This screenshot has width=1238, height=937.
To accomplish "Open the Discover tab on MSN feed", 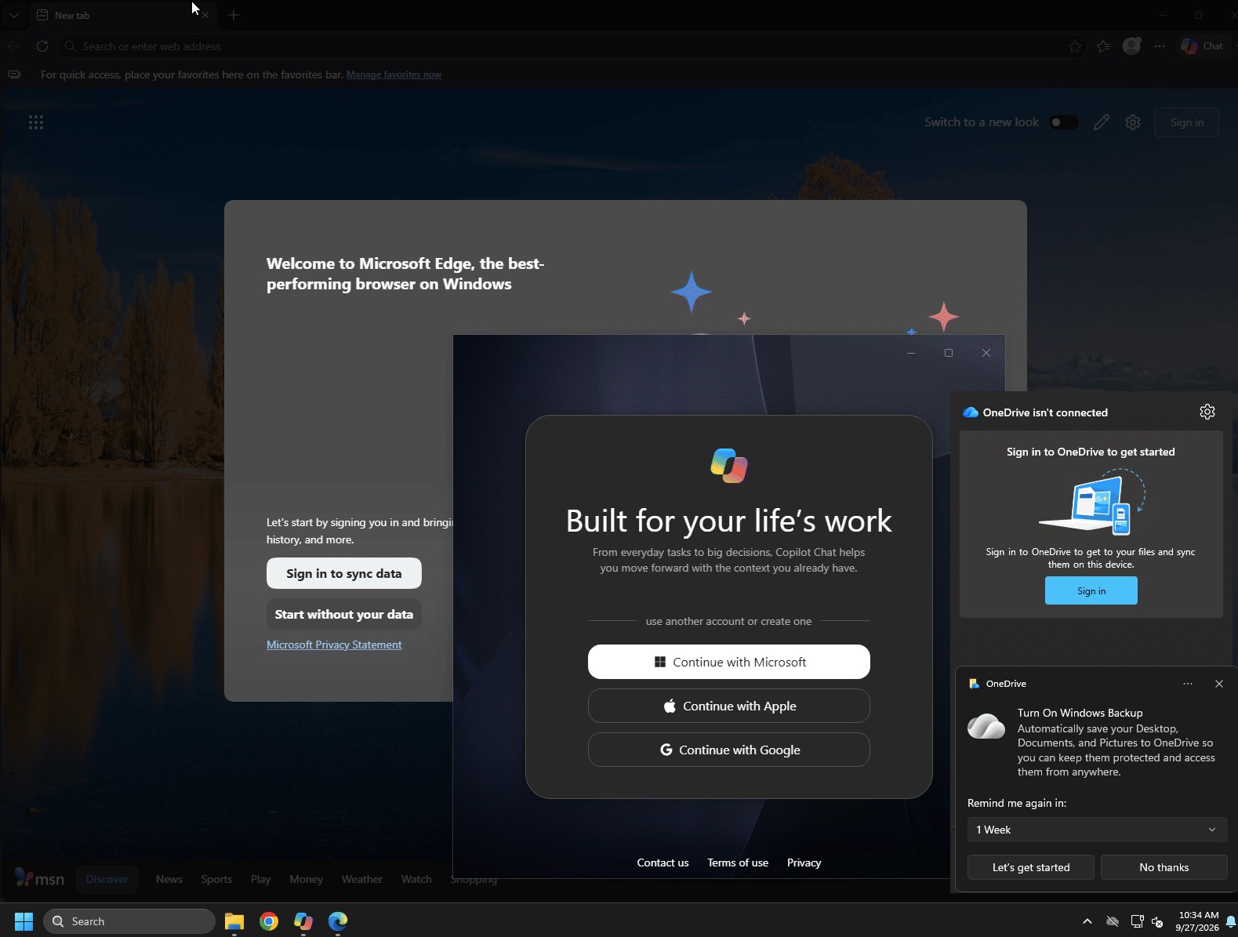I will (x=107, y=879).
